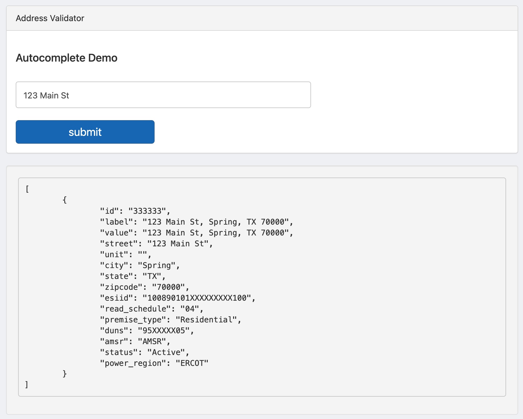This screenshot has width=523, height=419.
Task: Click the Address Validator panel title
Action: coord(50,18)
